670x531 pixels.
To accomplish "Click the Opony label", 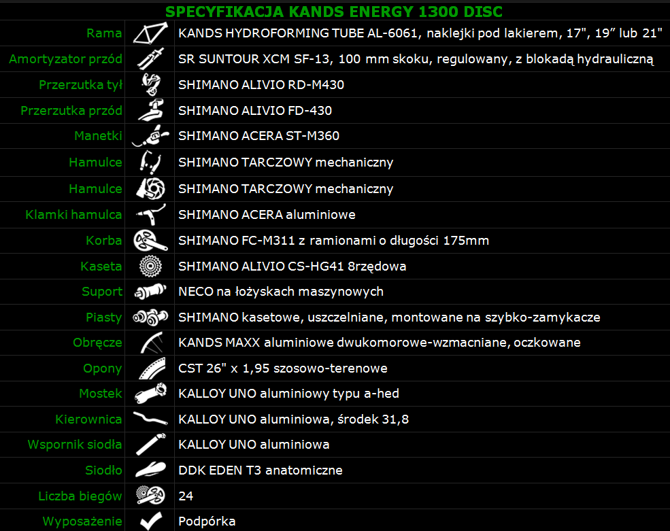I will point(102,369).
